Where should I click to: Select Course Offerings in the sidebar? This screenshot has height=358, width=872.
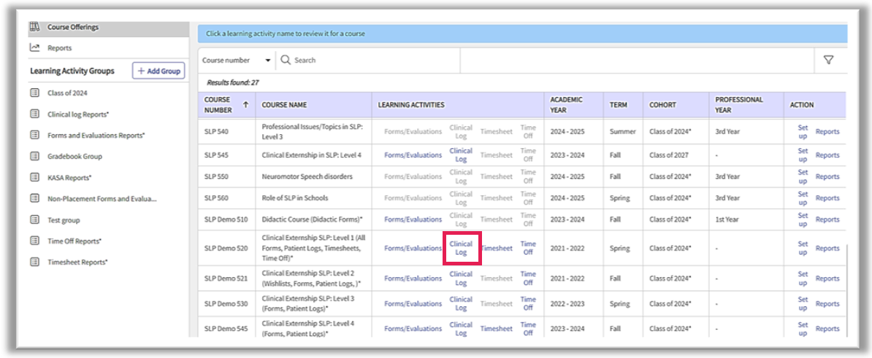pos(73,28)
